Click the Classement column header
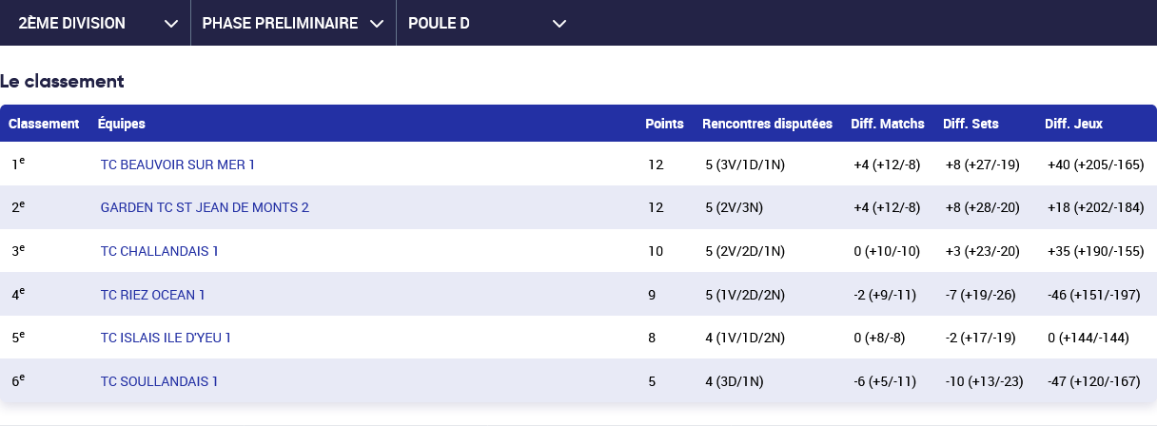The height and width of the screenshot is (426, 1157). click(44, 124)
